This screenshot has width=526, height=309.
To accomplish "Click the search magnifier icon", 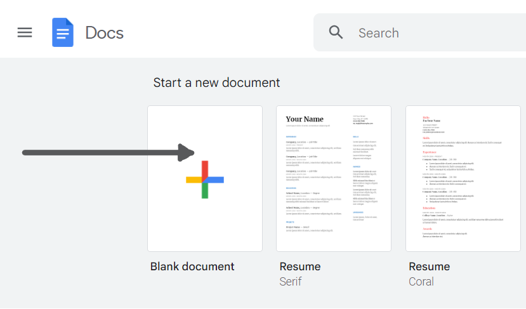I will click(x=336, y=32).
